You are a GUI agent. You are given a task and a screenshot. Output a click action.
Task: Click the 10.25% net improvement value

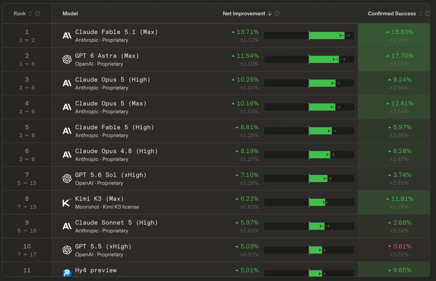point(248,80)
